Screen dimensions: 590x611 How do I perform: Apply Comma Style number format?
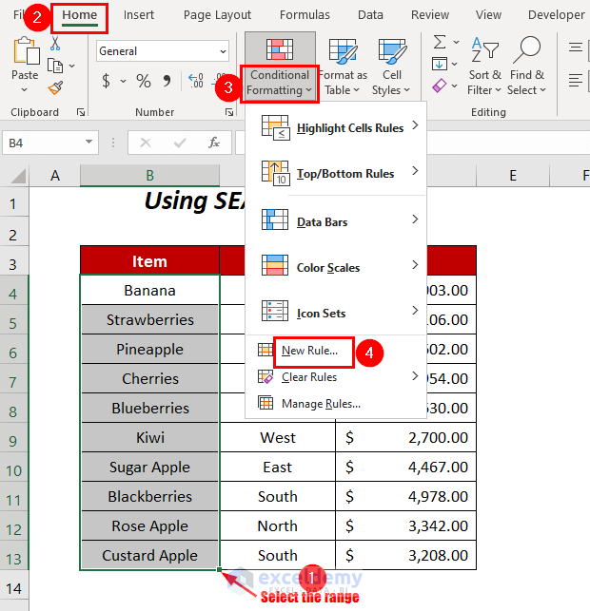point(167,81)
